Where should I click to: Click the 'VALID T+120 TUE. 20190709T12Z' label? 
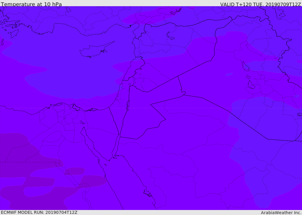(261, 4)
